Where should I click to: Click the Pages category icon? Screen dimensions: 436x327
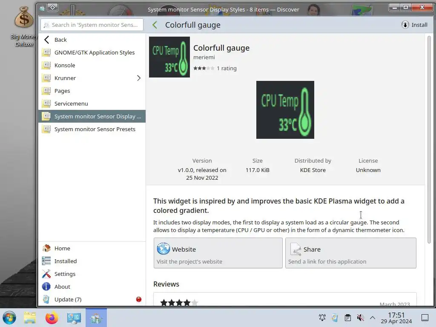[46, 91]
